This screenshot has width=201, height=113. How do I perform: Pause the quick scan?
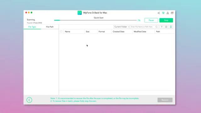point(151,20)
